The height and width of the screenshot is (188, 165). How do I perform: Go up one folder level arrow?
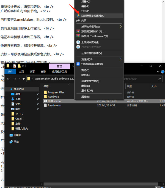(x=24, y=79)
